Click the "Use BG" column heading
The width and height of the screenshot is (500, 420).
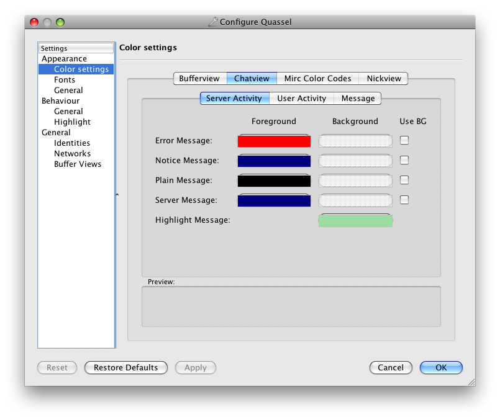pyautogui.click(x=413, y=122)
